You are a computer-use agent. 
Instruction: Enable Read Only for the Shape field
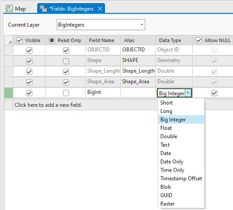point(66,61)
